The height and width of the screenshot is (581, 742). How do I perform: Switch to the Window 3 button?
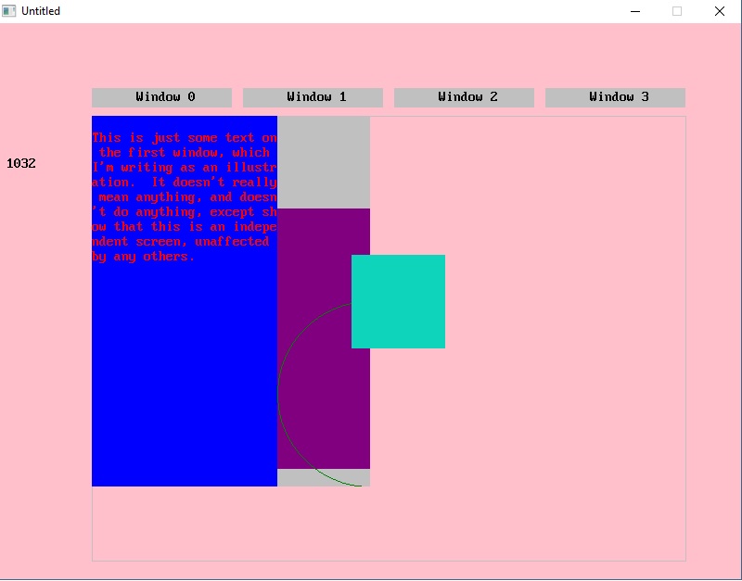[x=615, y=97]
